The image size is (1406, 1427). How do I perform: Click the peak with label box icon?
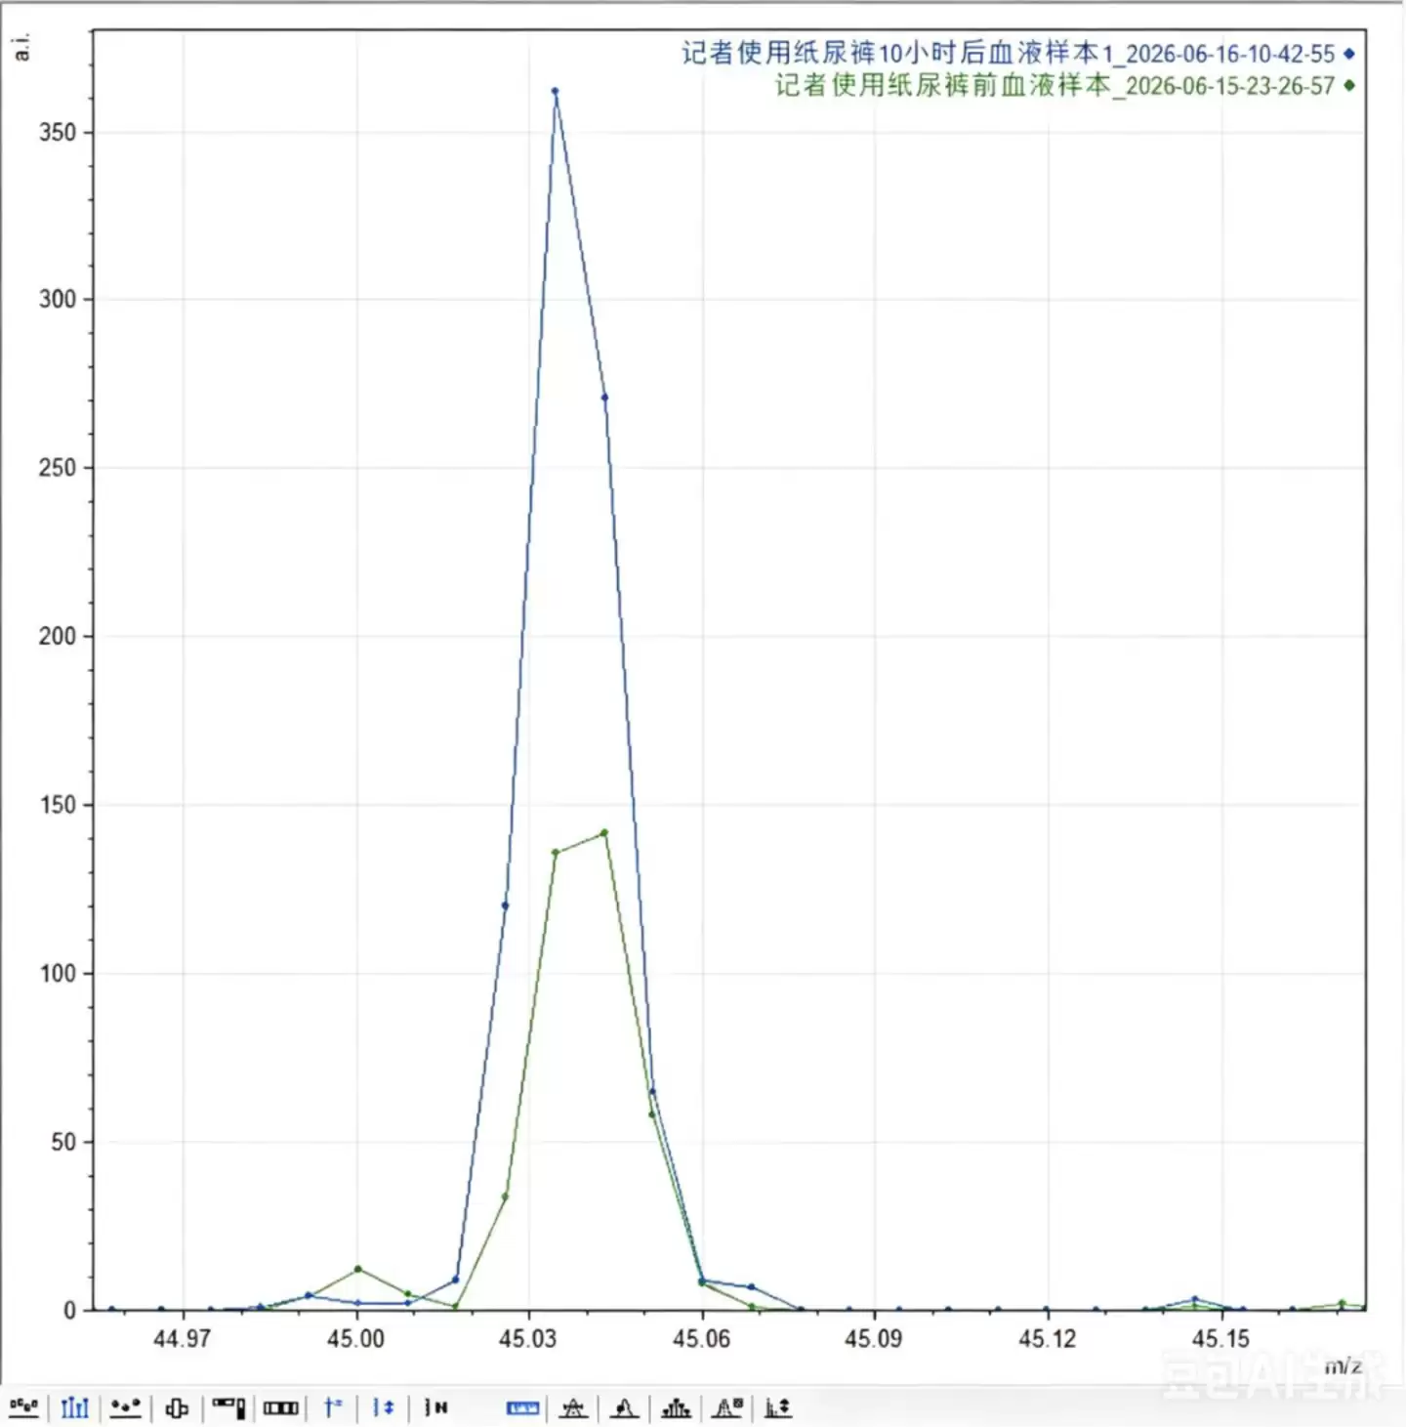coord(727,1407)
